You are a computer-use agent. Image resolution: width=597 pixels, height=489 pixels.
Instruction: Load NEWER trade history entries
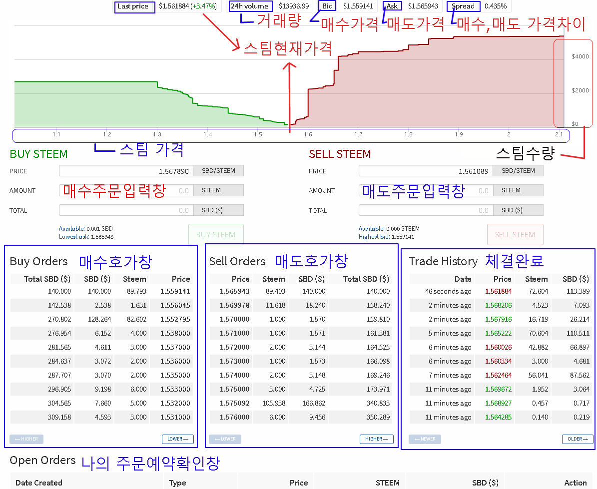pos(425,439)
